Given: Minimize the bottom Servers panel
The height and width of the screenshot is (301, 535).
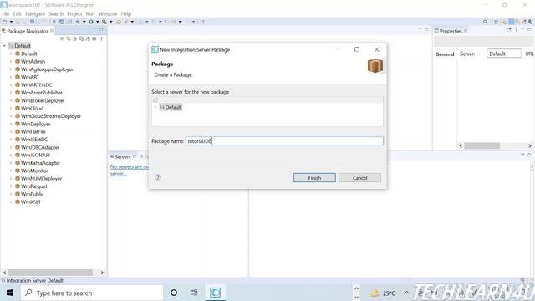Looking at the screenshot, I should pyautogui.click(x=522, y=155).
